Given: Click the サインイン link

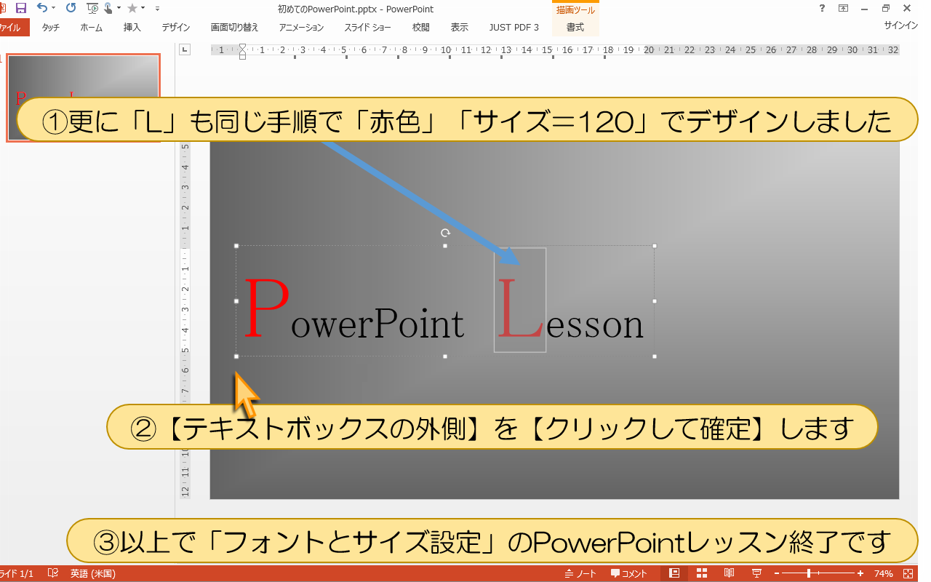Looking at the screenshot, I should click(x=900, y=25).
